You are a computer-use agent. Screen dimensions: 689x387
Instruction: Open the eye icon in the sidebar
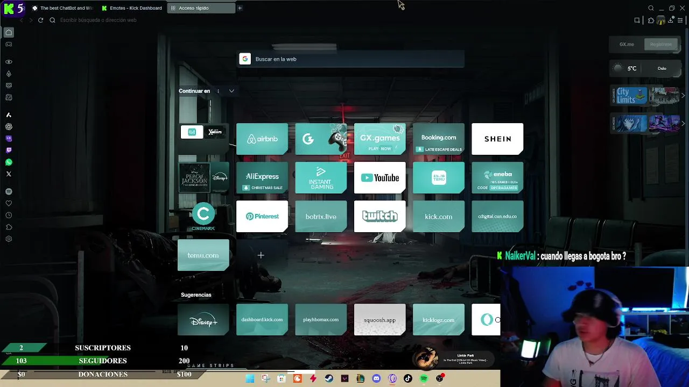(9, 62)
